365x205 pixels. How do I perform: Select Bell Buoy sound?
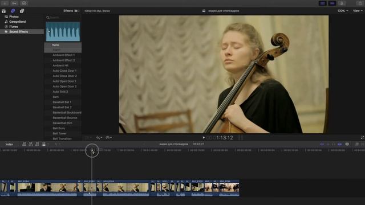tap(59, 128)
